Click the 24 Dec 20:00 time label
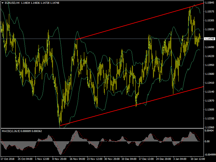Image resolution: width=216 pixels, height=162 pixels. (x=164, y=159)
